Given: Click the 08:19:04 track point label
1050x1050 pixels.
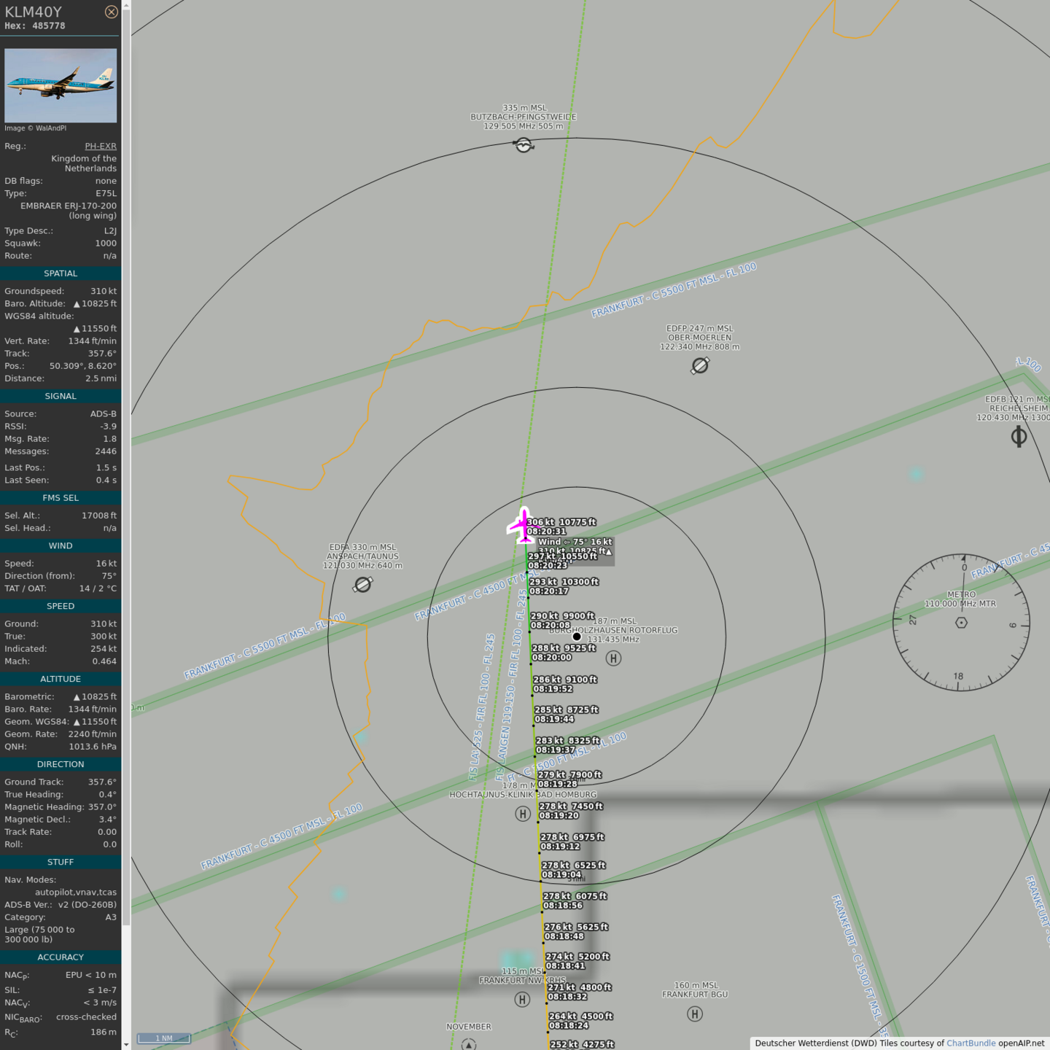Looking at the screenshot, I should 561,874.
